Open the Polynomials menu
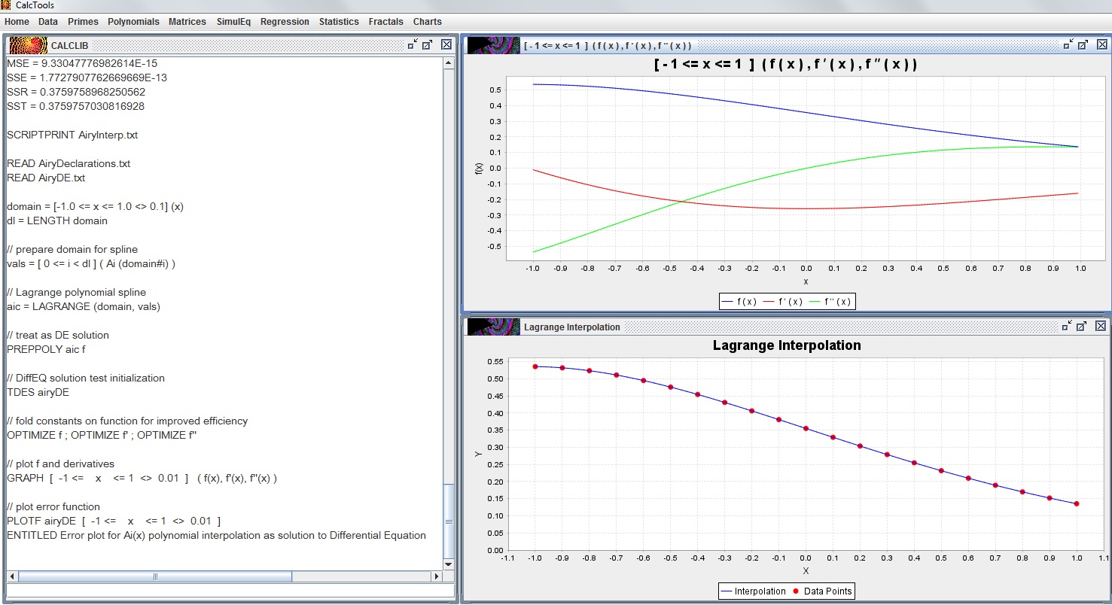 tap(133, 22)
